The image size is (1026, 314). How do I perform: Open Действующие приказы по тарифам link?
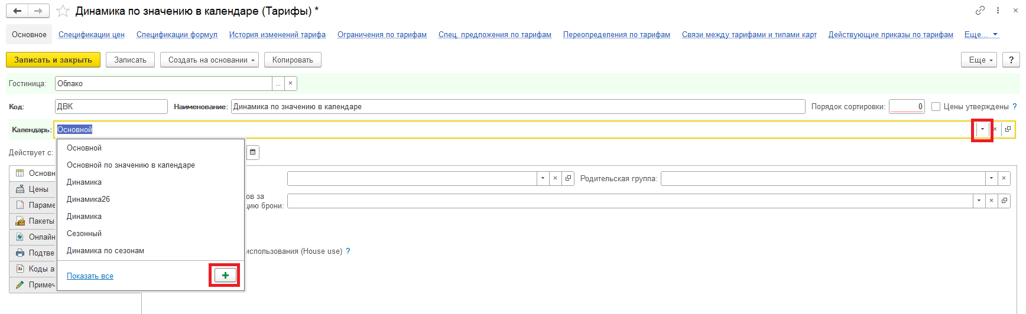pyautogui.click(x=891, y=35)
